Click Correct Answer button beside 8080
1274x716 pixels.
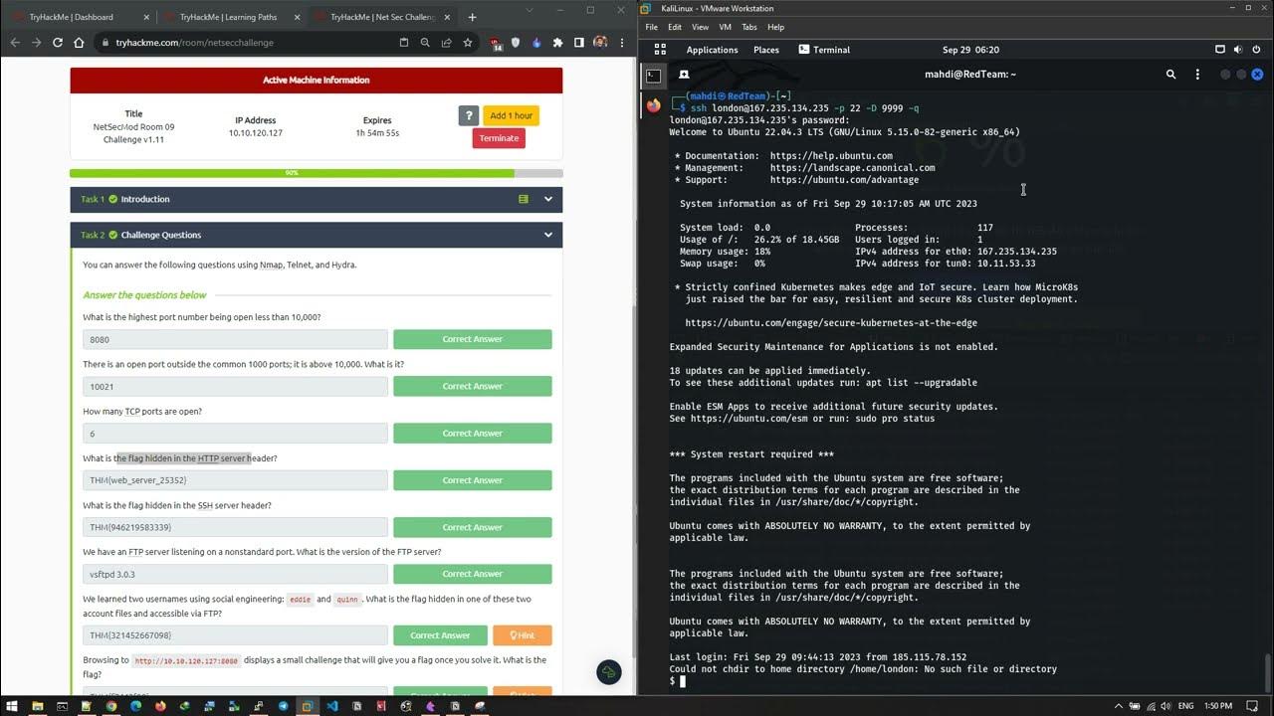click(473, 339)
